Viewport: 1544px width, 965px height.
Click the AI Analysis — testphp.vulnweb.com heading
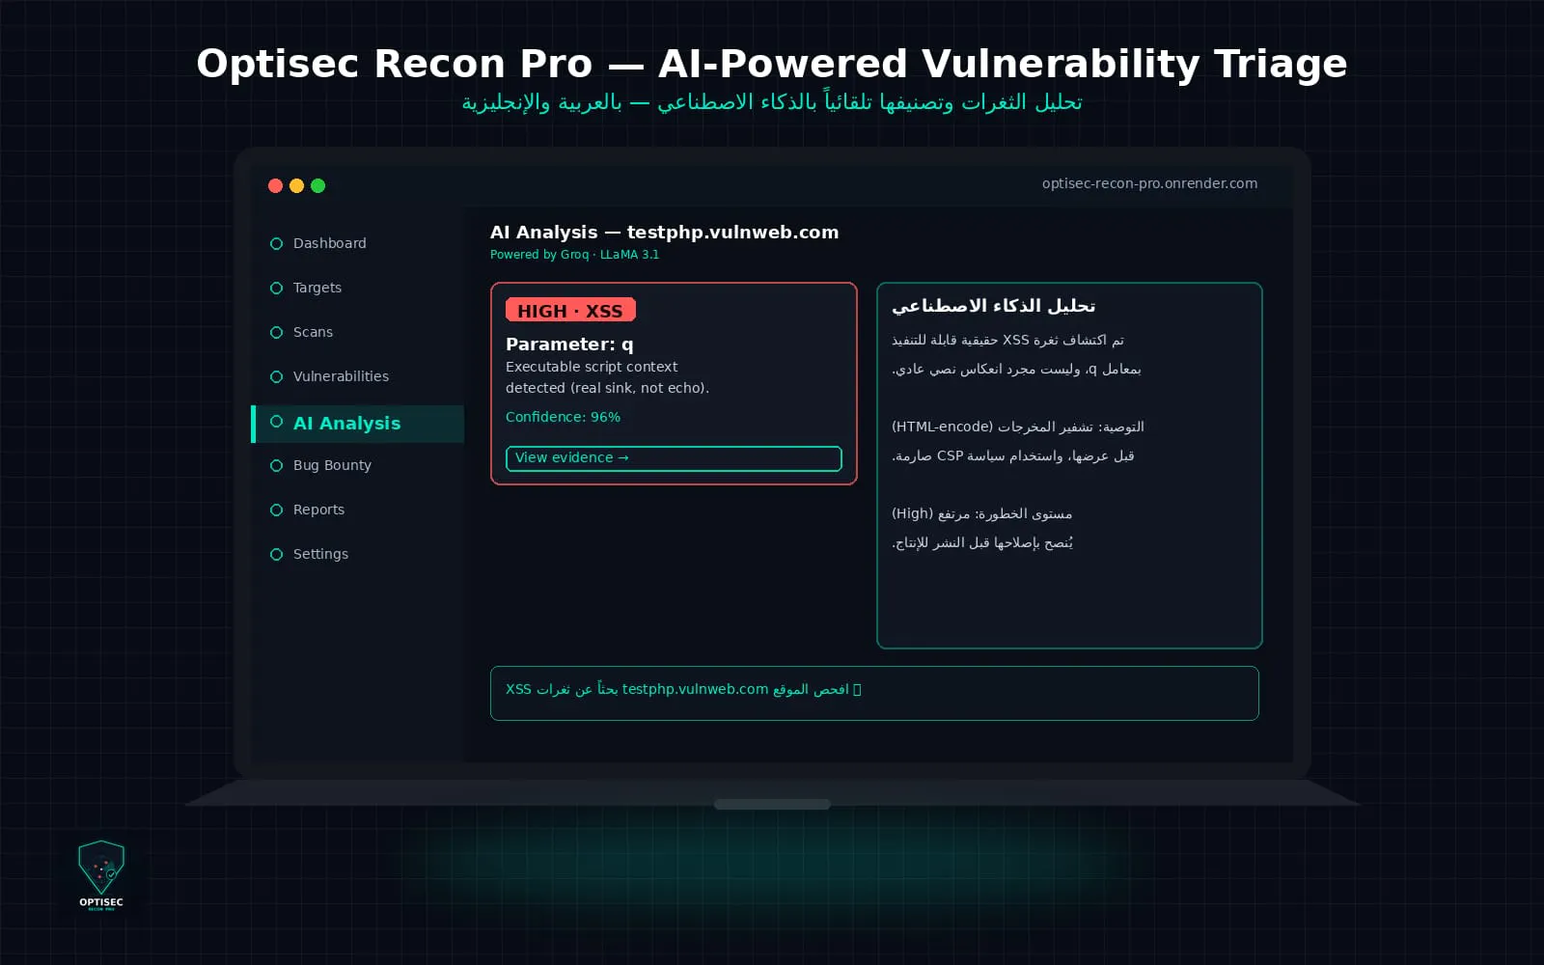(664, 233)
